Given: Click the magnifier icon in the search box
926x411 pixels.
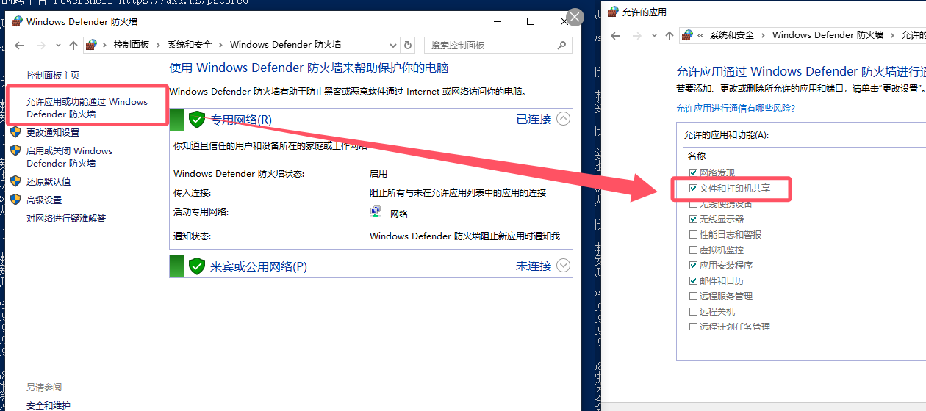Looking at the screenshot, I should 562,45.
